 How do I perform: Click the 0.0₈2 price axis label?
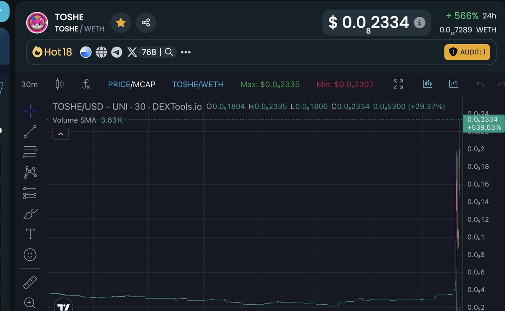pyautogui.click(x=476, y=149)
